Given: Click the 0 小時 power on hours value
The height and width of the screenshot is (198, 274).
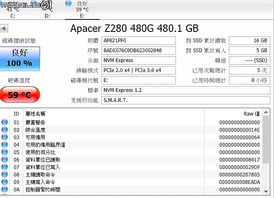Looking at the screenshot, I should tap(250, 80).
